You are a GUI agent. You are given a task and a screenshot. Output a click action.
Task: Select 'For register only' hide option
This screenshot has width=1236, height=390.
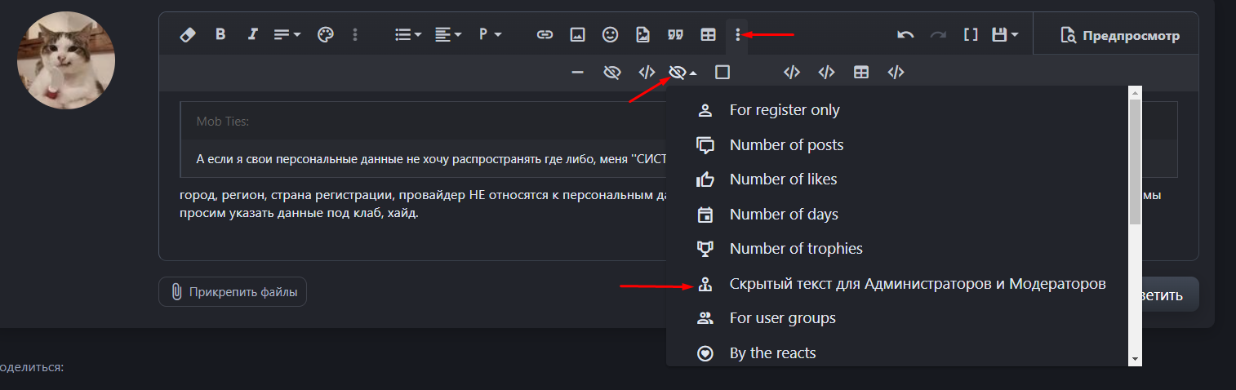point(784,110)
